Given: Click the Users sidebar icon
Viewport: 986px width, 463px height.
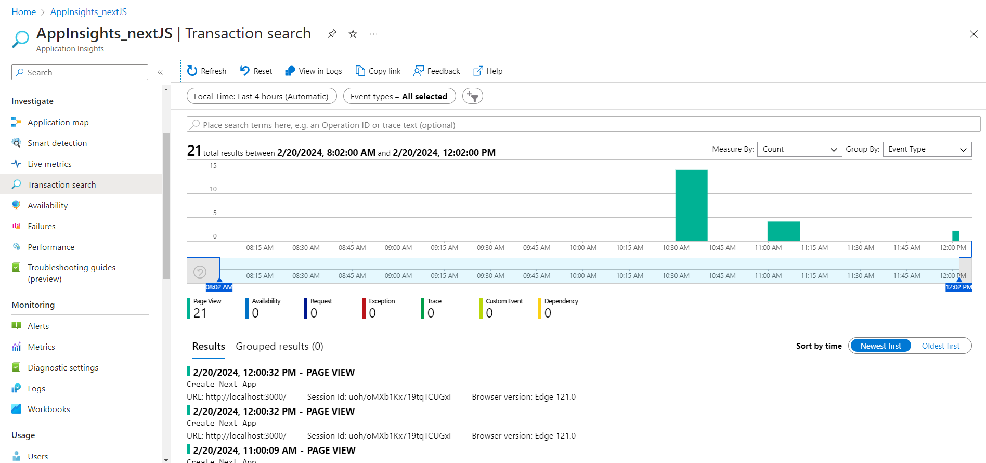Looking at the screenshot, I should tap(17, 456).
